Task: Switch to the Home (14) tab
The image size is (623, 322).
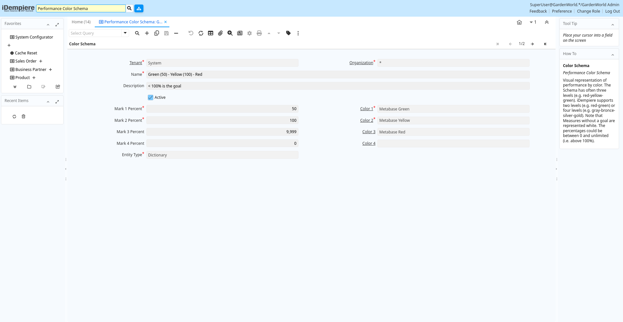Action: tap(81, 22)
